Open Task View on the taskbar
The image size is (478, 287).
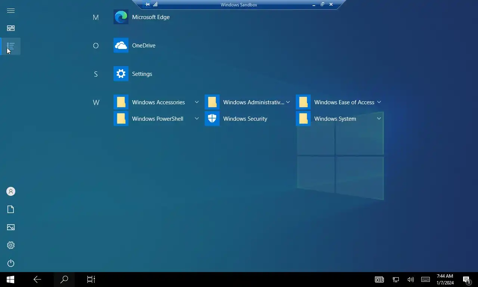coord(91,280)
